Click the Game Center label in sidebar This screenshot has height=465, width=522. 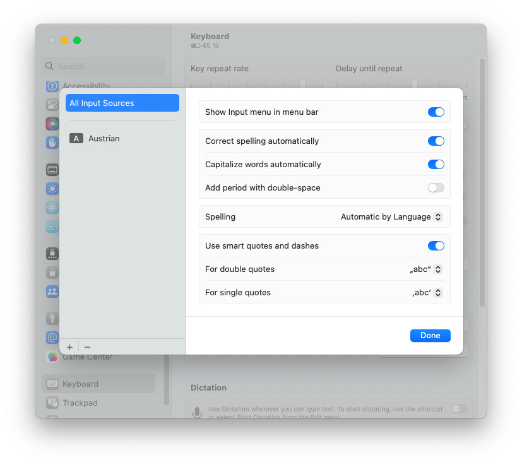pos(88,358)
